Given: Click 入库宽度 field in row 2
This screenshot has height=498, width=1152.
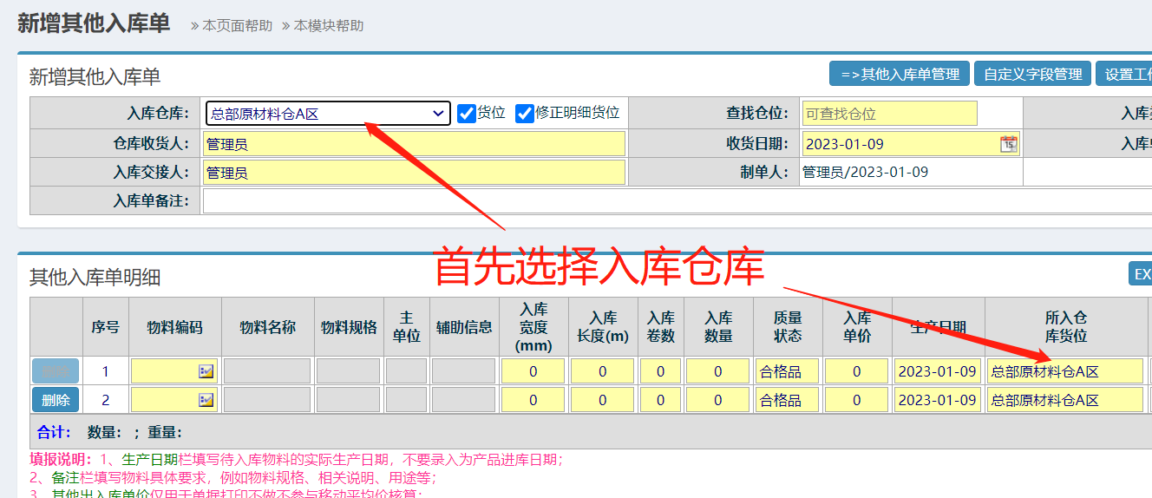Looking at the screenshot, I should point(533,400).
